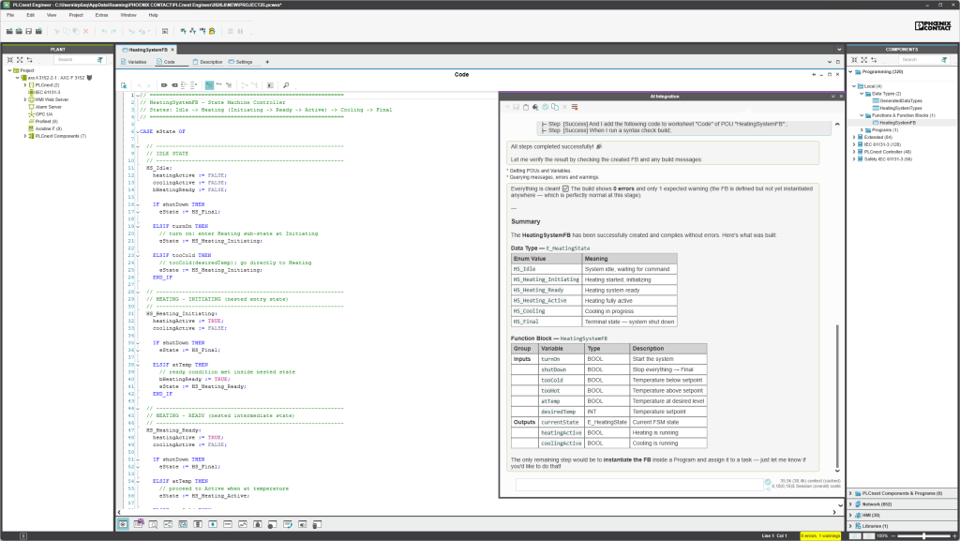The width and height of the screenshot is (960, 541).
Task: Expand the PLCnext (2) tree node
Action: click(x=25, y=85)
